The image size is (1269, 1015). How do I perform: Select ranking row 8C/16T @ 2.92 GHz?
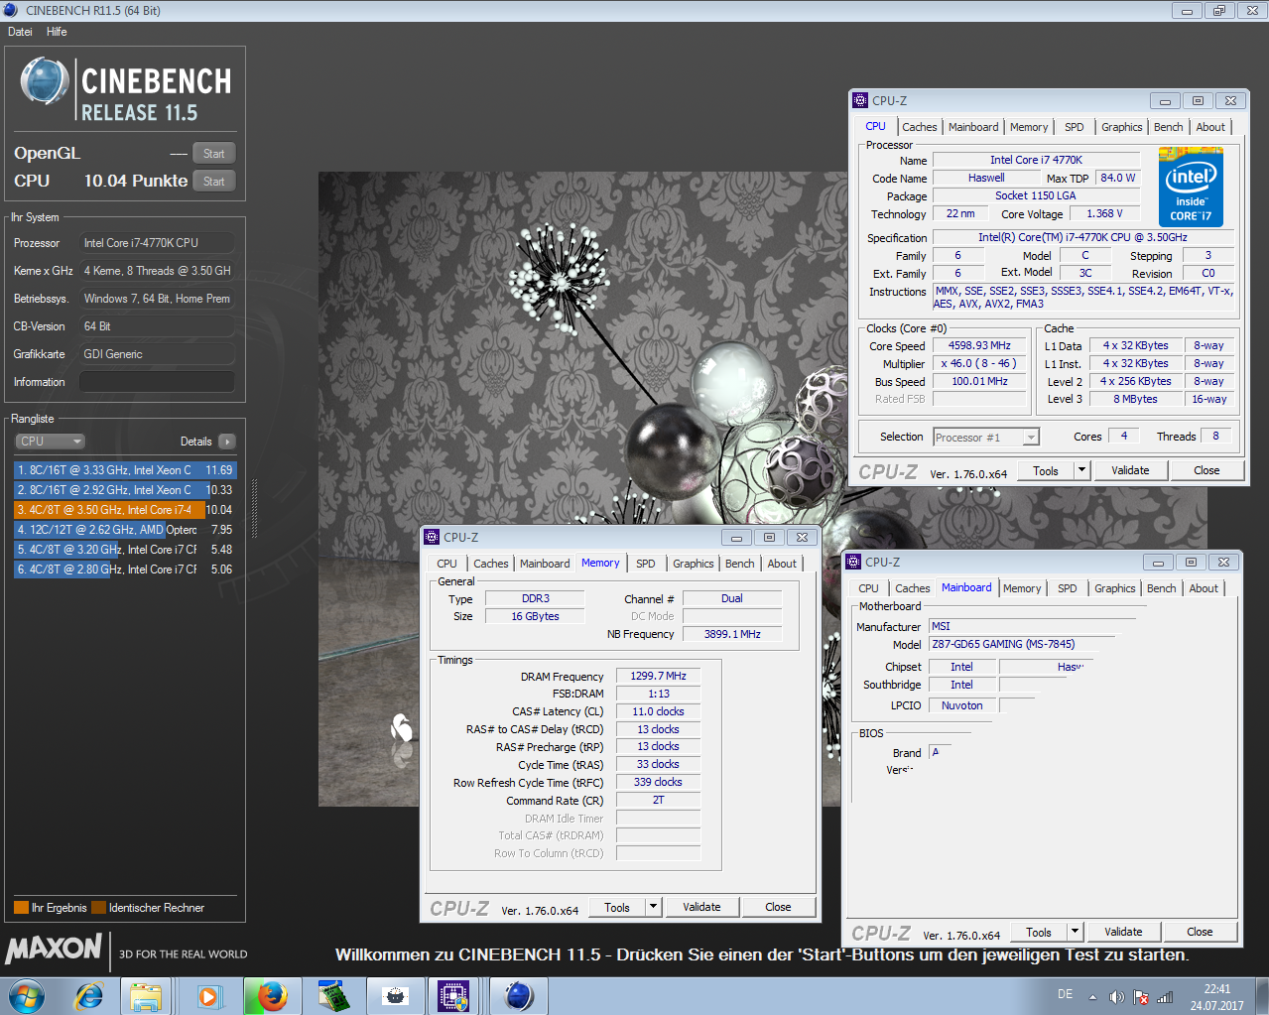[125, 490]
